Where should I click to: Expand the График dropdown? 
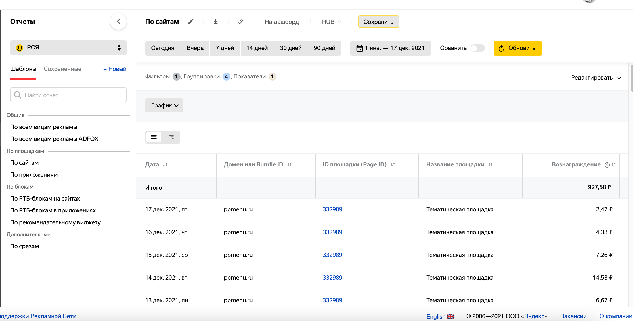coord(164,105)
